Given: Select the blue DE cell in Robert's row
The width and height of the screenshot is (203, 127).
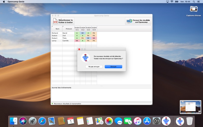Looking at the screenshot, I should (x=88, y=38).
